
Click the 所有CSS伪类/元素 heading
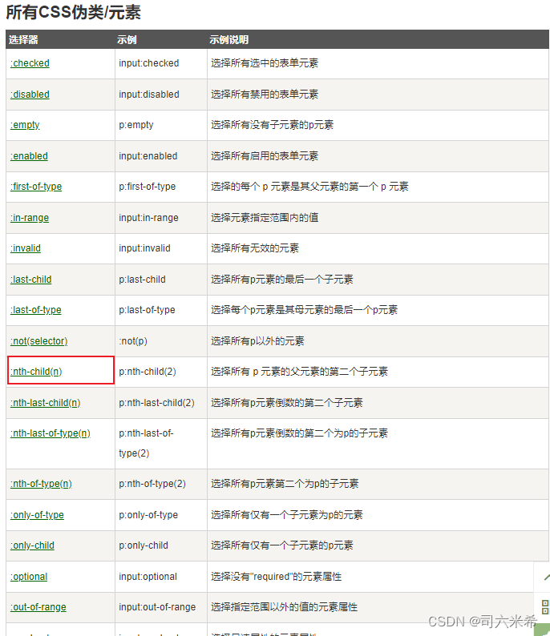click(74, 12)
